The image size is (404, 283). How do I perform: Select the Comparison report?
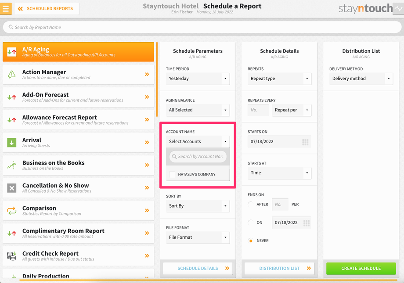pos(78,210)
